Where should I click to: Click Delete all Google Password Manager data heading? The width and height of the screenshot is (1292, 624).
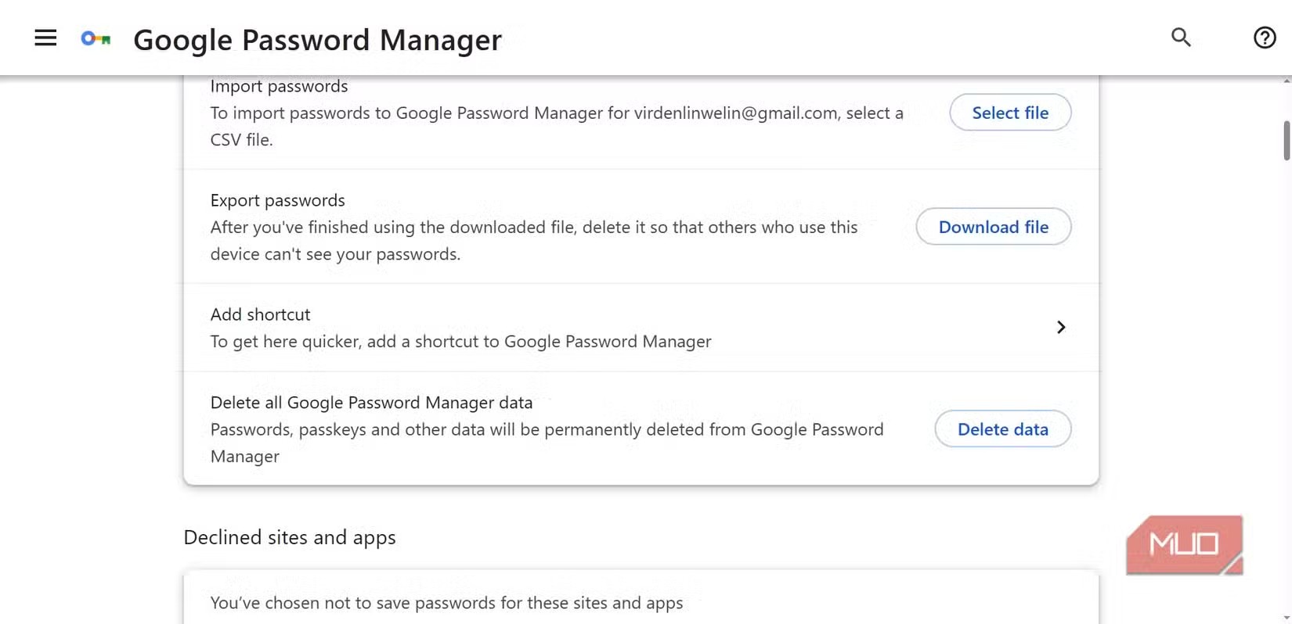[371, 403]
